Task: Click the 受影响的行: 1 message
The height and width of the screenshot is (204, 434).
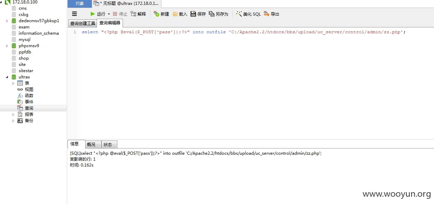Action: pyautogui.click(x=83, y=159)
